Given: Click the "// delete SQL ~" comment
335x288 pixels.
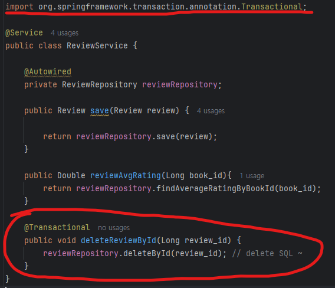Looking at the screenshot, I should [x=267, y=254].
